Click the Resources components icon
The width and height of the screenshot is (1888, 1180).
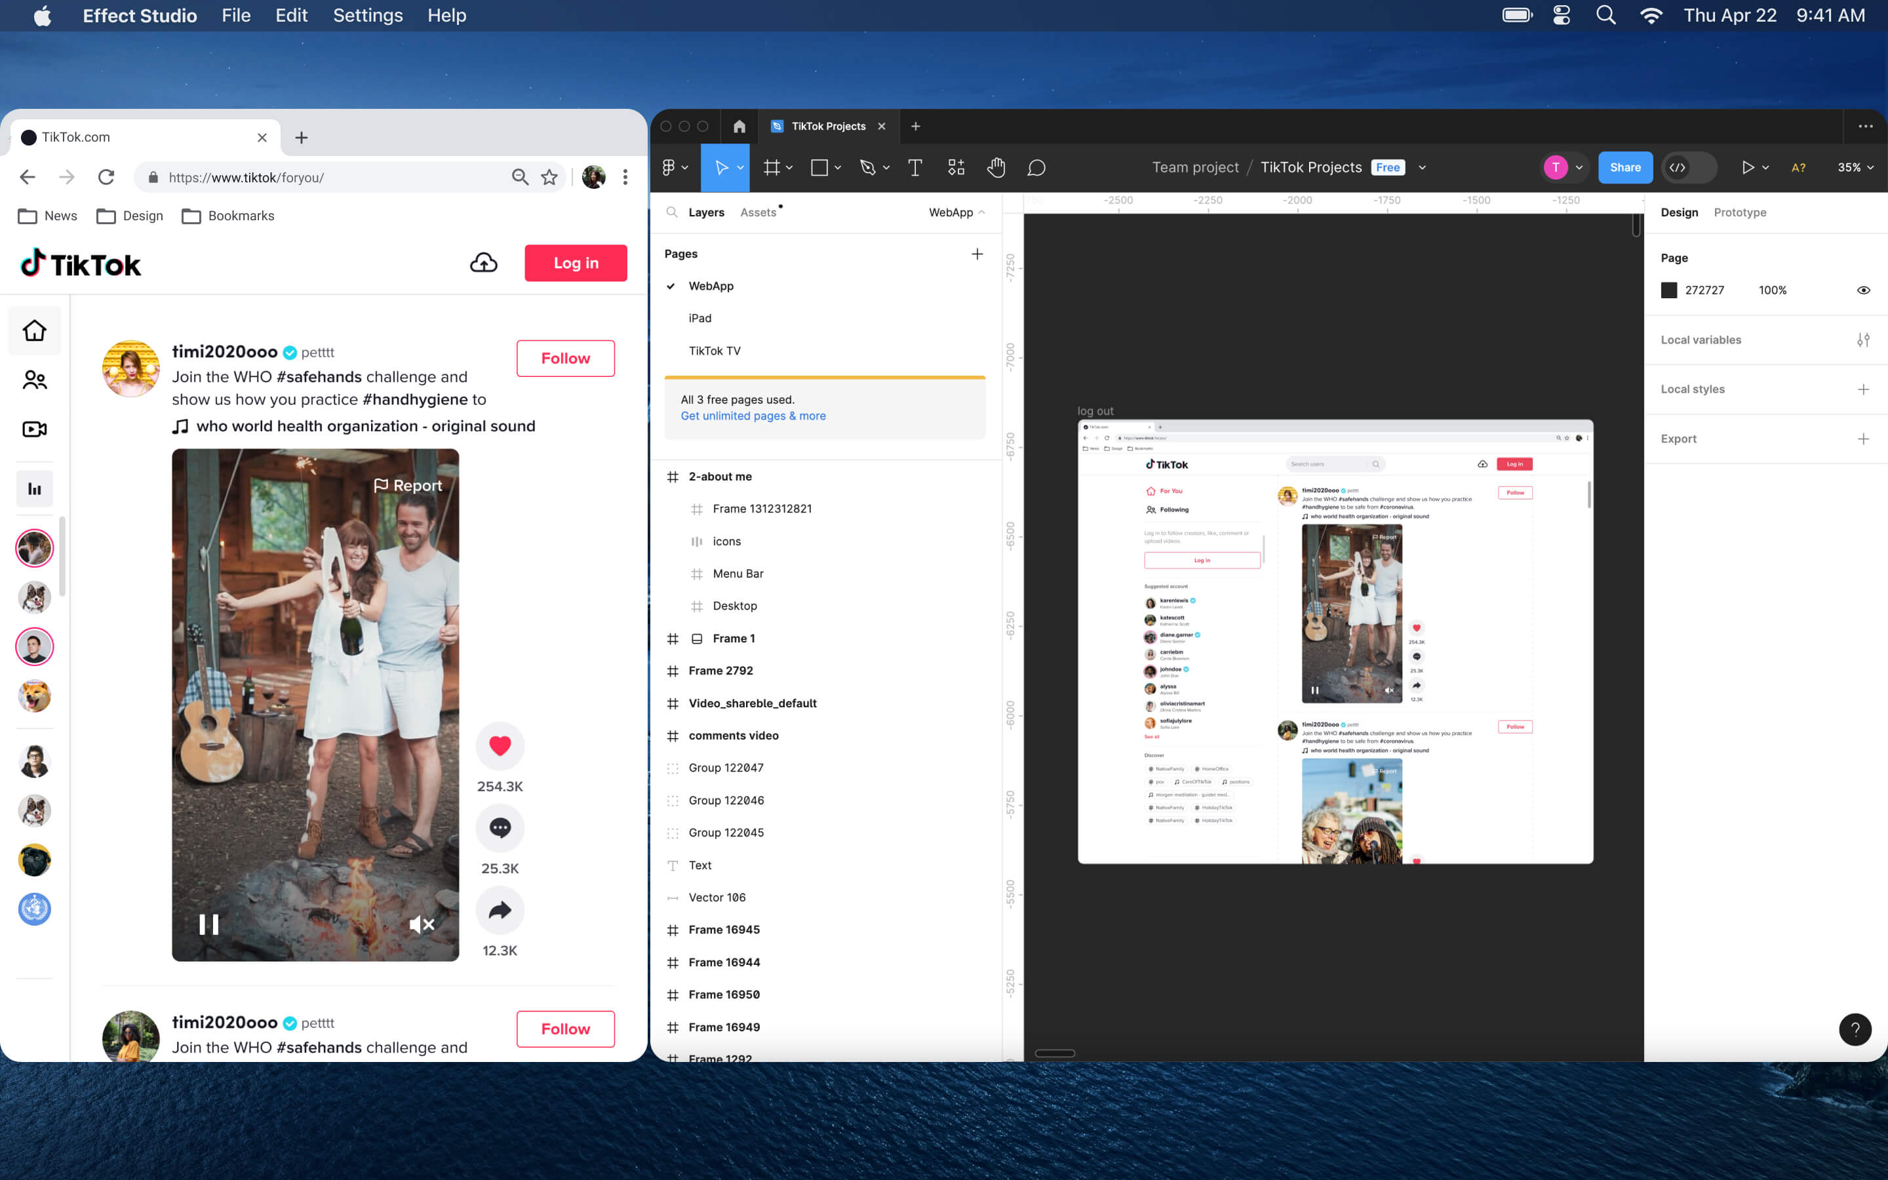pyautogui.click(x=956, y=168)
